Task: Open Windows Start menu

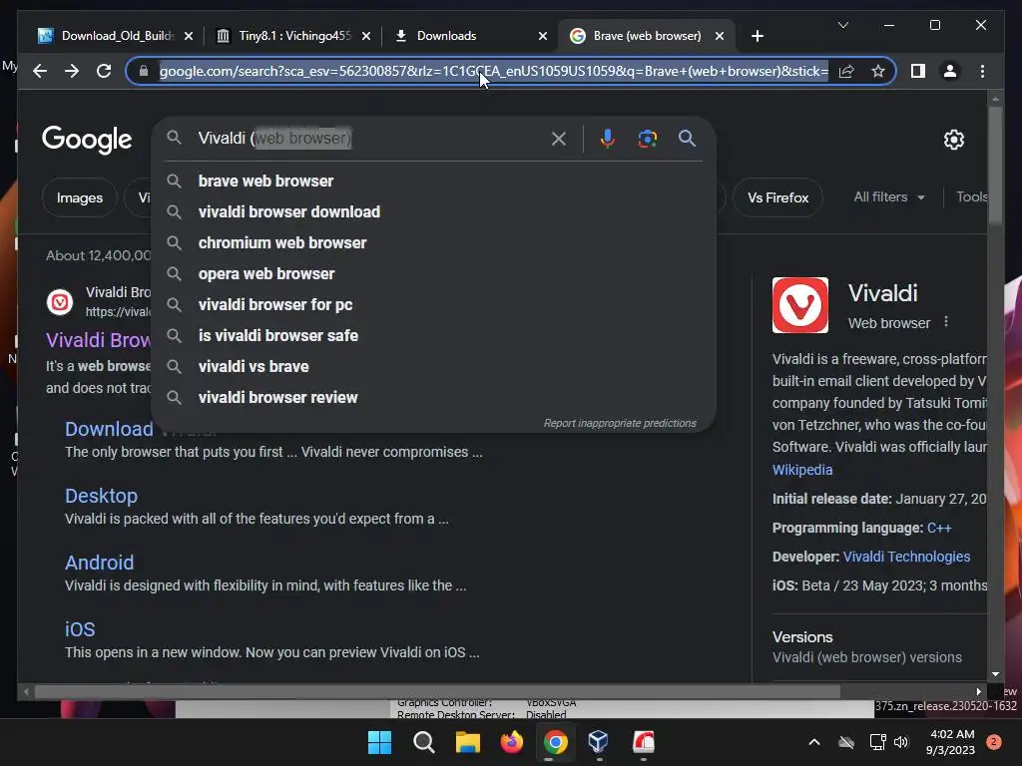Action: [379, 742]
